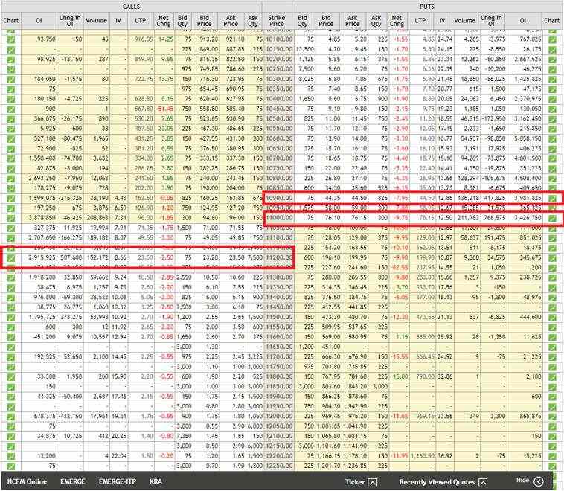Open calls chart for strike 10400.00
This screenshot has height=491, width=564.
[x=11, y=99]
